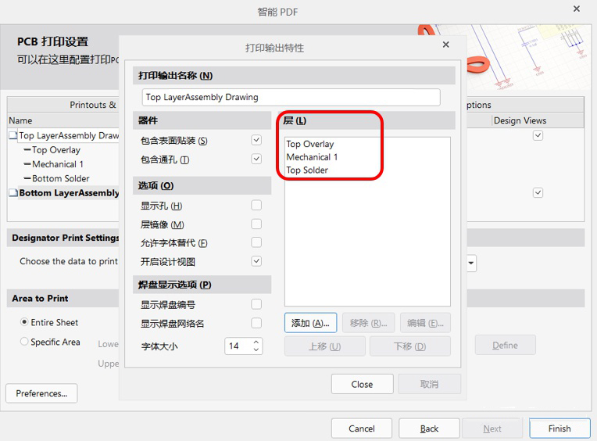Image resolution: width=597 pixels, height=441 pixels.
Task: Close the 智能 PDF window
Action: [577, 9]
